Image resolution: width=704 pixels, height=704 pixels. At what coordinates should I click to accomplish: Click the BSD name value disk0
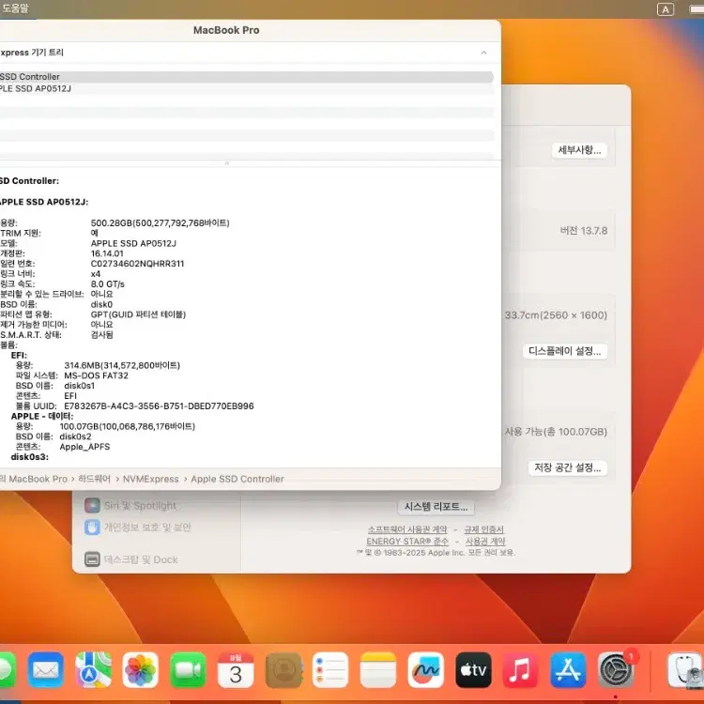(x=101, y=304)
